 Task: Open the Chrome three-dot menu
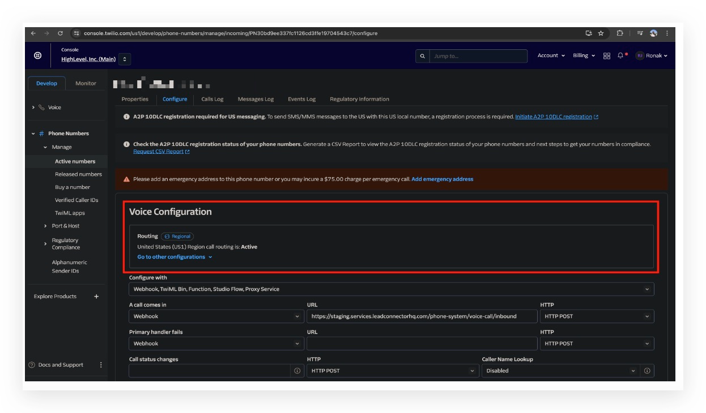[x=667, y=33]
